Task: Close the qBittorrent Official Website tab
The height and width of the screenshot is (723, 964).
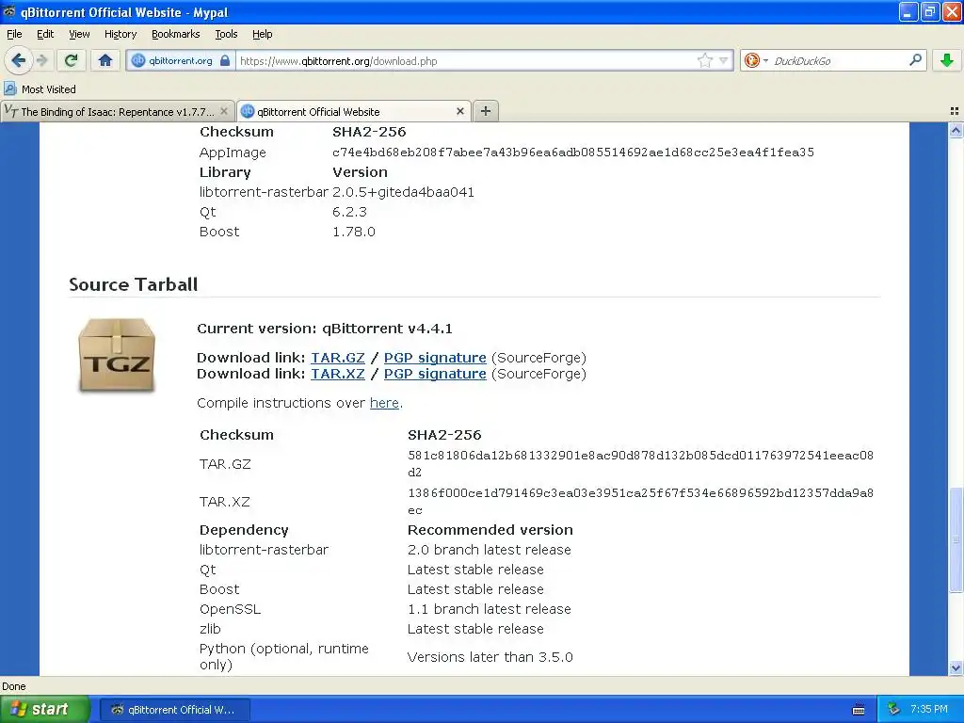Action: coord(459,111)
